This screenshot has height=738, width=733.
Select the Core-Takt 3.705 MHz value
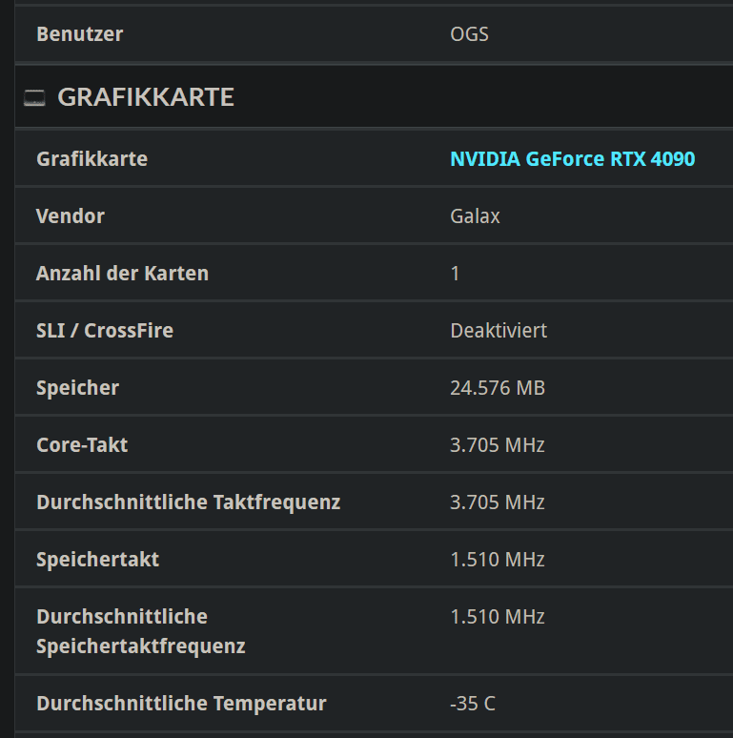498,445
